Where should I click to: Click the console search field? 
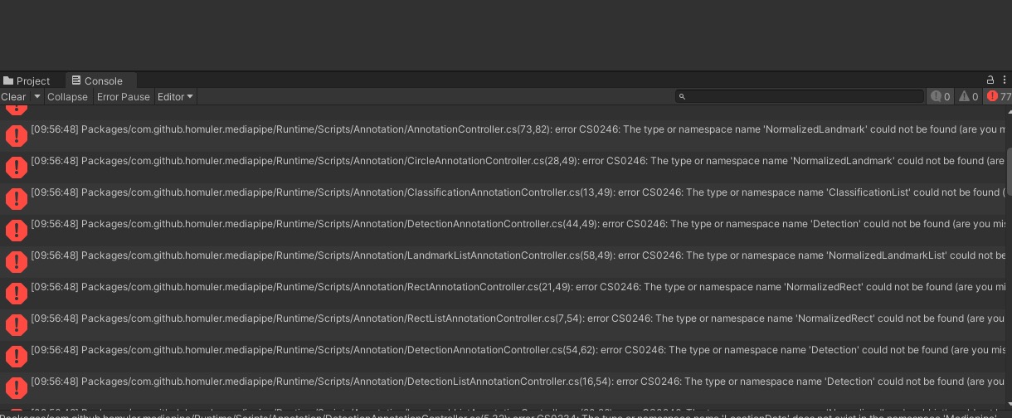point(799,97)
